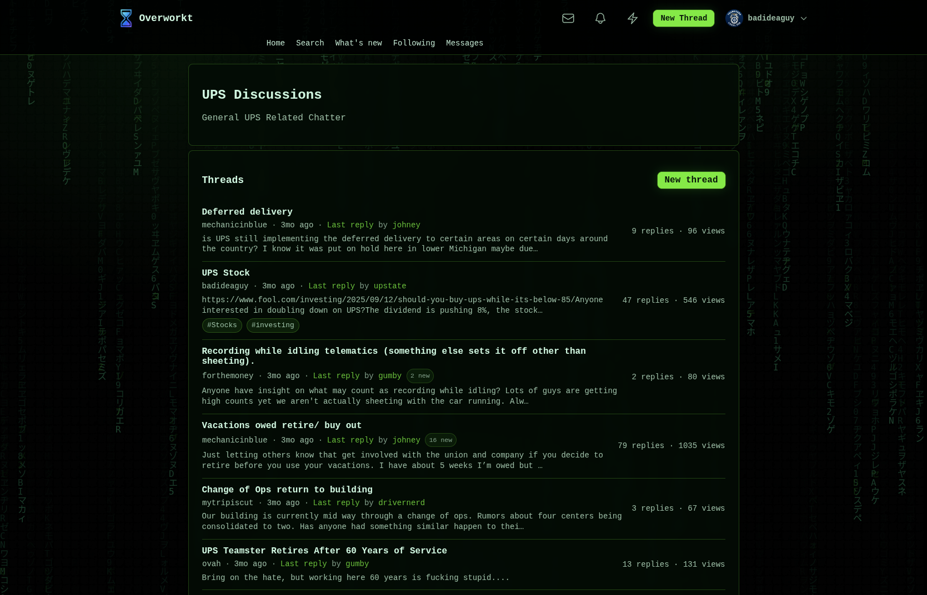The width and height of the screenshot is (927, 595).
Task: Switch to the Search tab
Action: (x=310, y=43)
